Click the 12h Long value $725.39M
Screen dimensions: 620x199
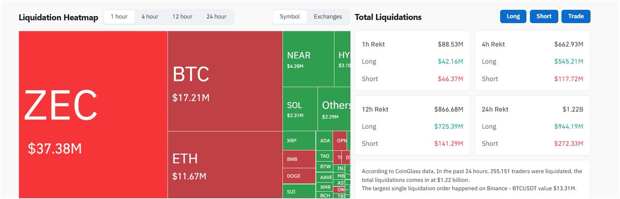[x=449, y=126]
